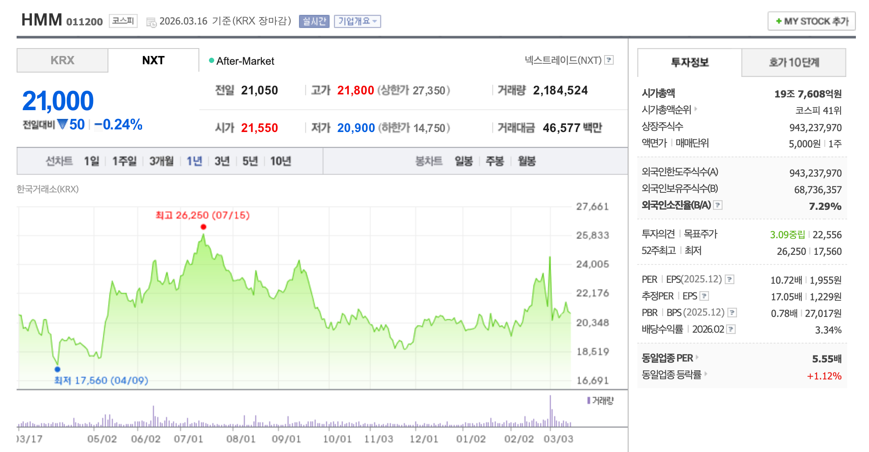Image resolution: width=869 pixels, height=452 pixels.
Task: Click the 외국인소진율 value 7.29%
Action: coord(825,206)
